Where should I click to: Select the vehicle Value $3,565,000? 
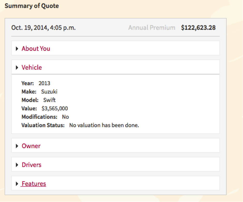coord(55,109)
